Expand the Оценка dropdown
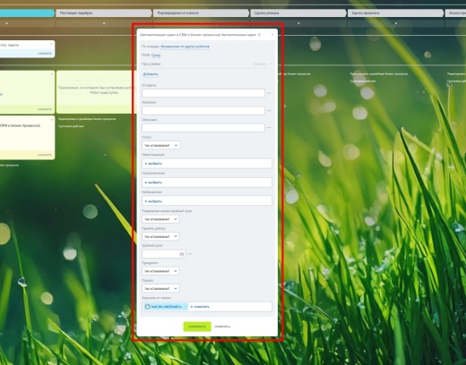Image resolution: width=466 pixels, height=365 pixels. pos(160,288)
